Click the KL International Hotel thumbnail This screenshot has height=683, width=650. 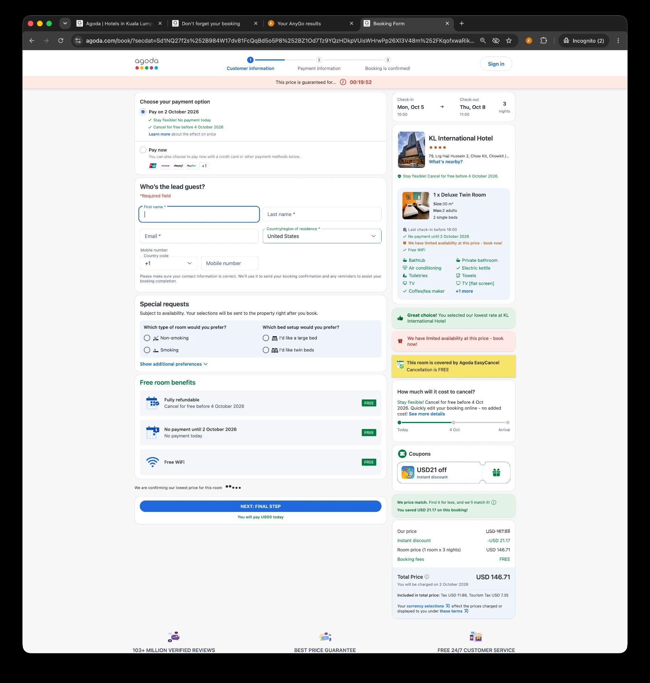pos(412,150)
